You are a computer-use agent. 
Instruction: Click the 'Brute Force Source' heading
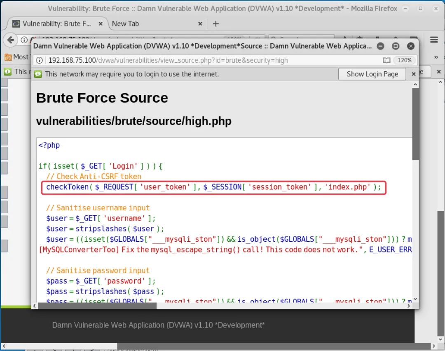102,98
